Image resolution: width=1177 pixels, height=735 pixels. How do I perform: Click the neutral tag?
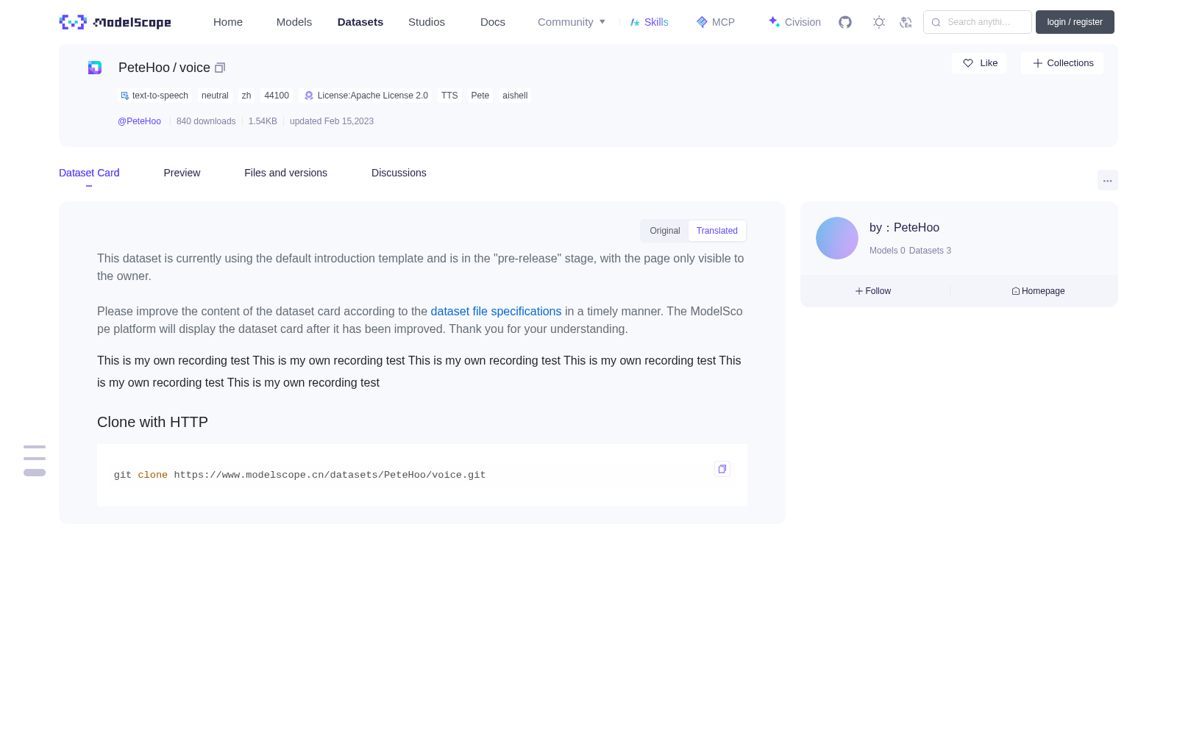coord(215,96)
